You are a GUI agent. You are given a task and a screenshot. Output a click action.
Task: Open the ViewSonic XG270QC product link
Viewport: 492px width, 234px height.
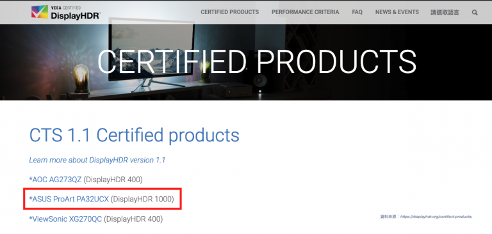click(x=65, y=219)
